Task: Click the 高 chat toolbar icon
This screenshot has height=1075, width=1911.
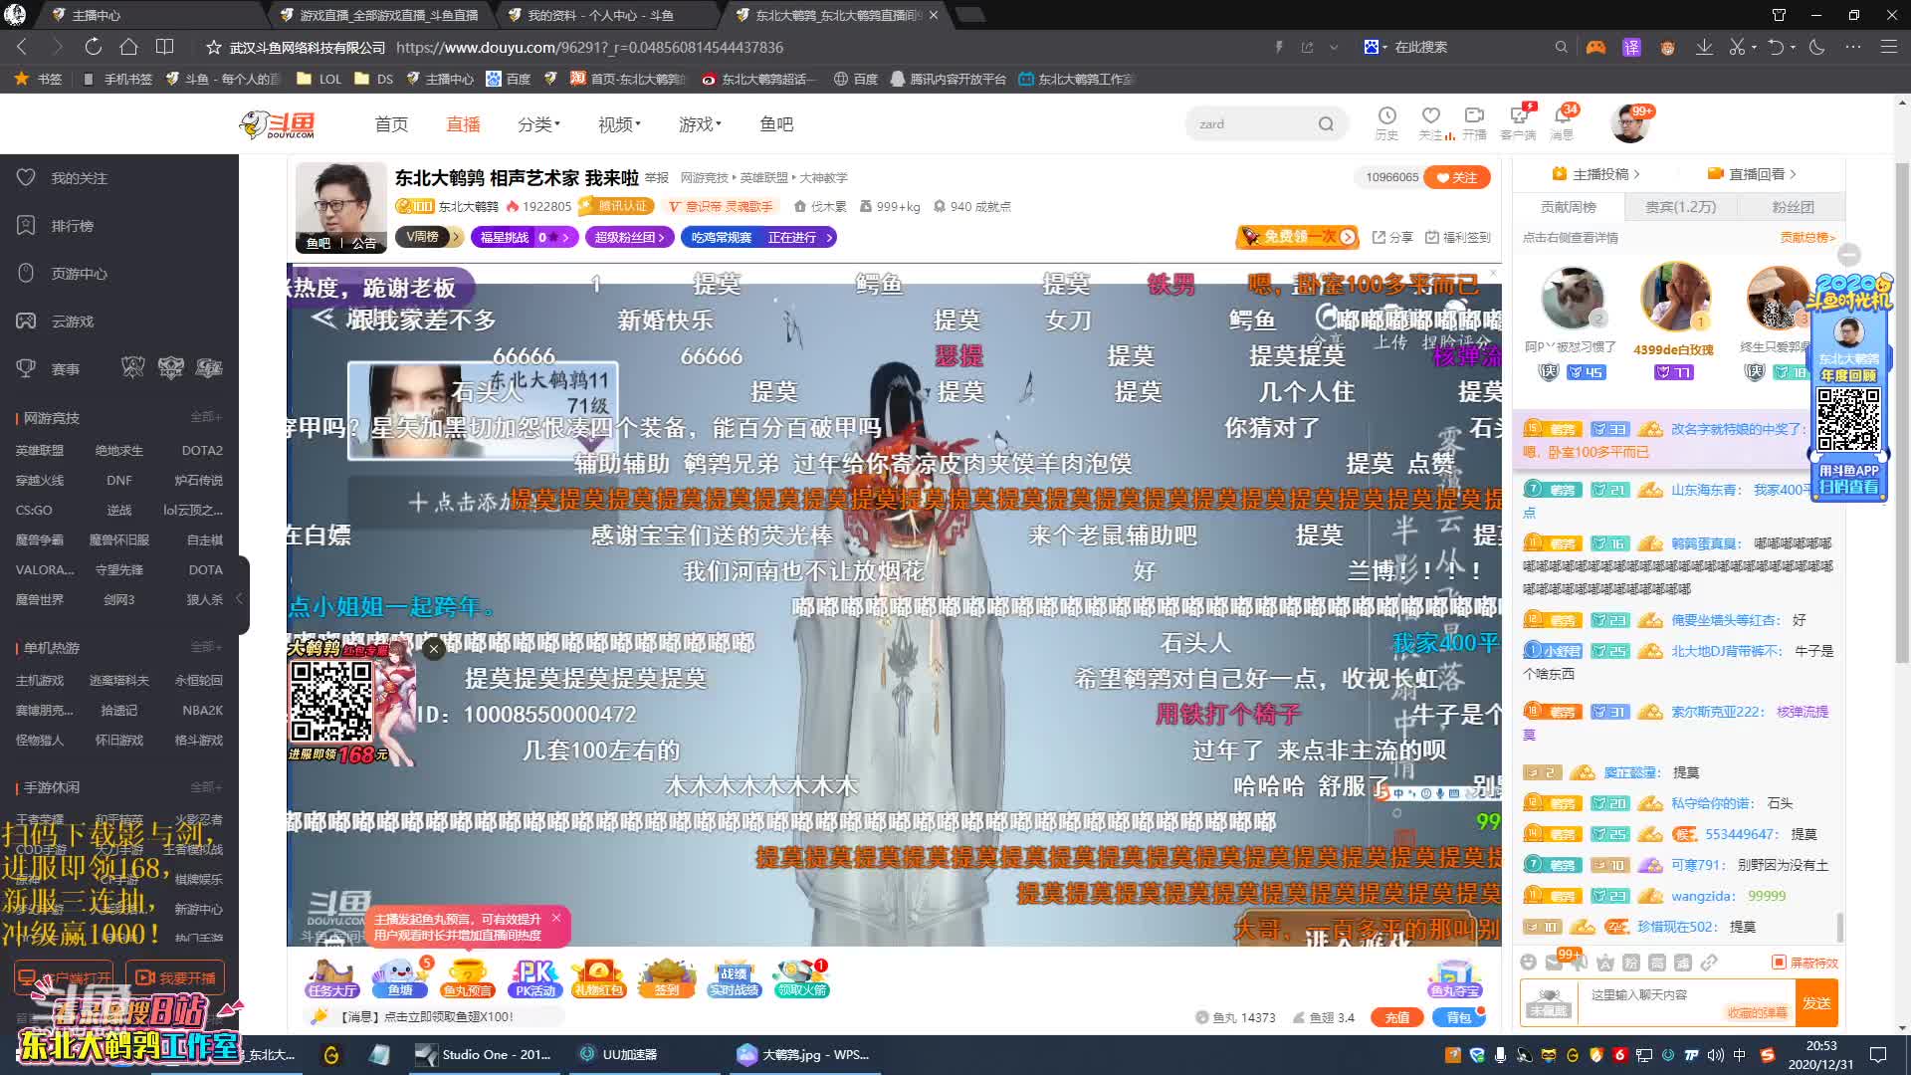Action: [x=1657, y=963]
